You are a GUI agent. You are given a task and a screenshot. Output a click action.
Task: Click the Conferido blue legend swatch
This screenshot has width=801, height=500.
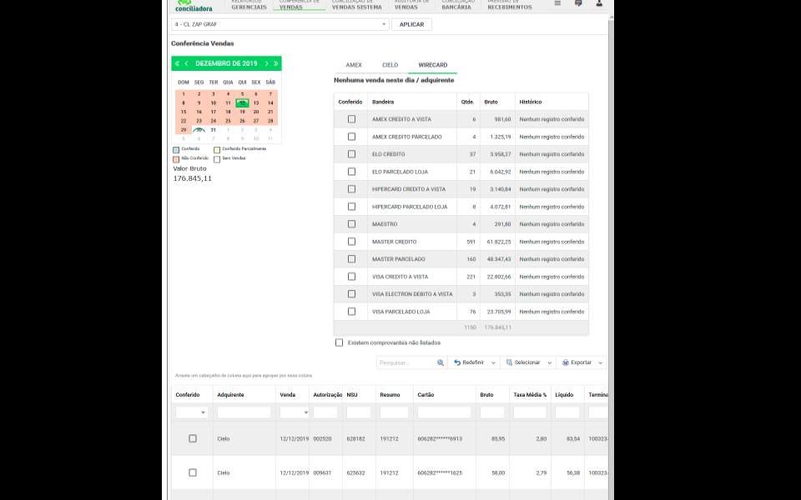176,150
